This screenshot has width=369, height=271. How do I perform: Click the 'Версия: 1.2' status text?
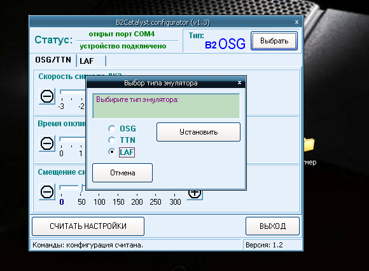264,245
